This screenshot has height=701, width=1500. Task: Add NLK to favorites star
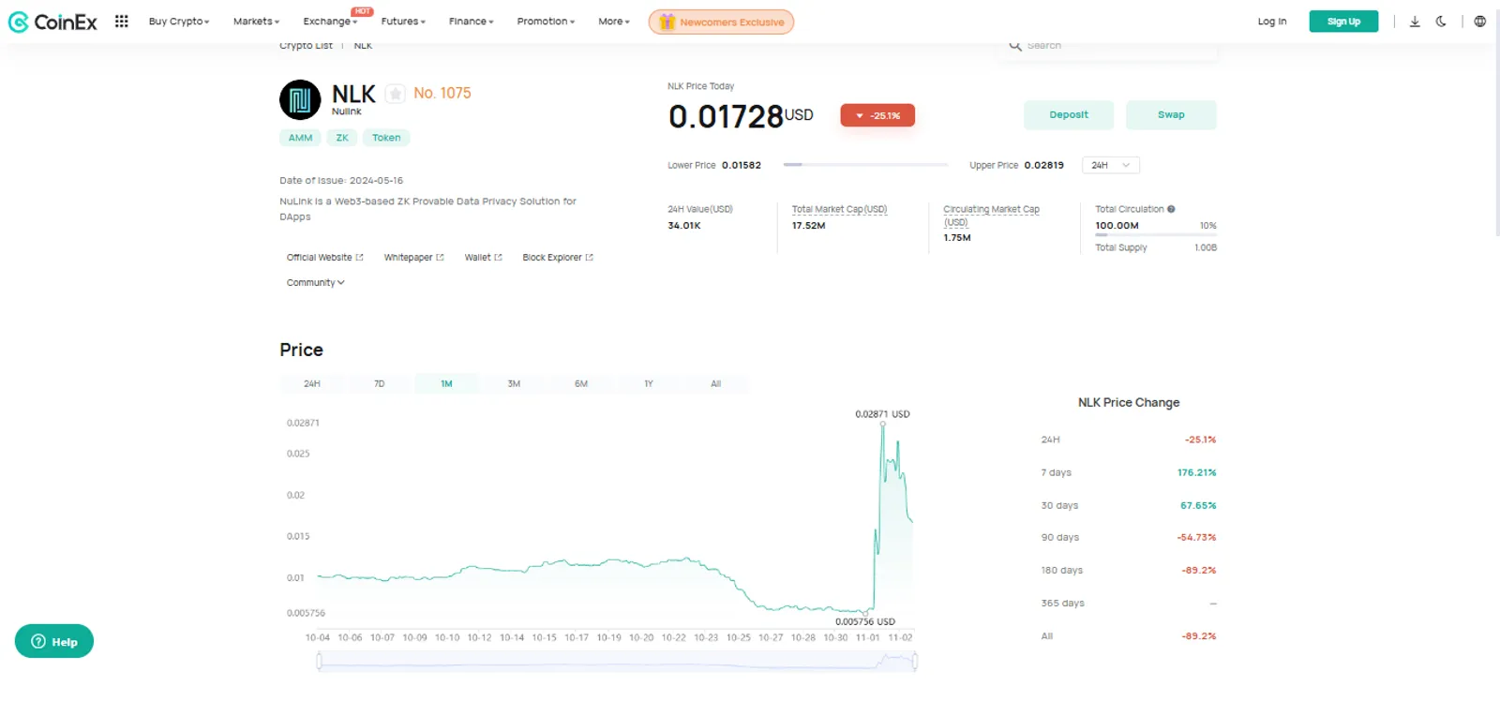(x=396, y=94)
